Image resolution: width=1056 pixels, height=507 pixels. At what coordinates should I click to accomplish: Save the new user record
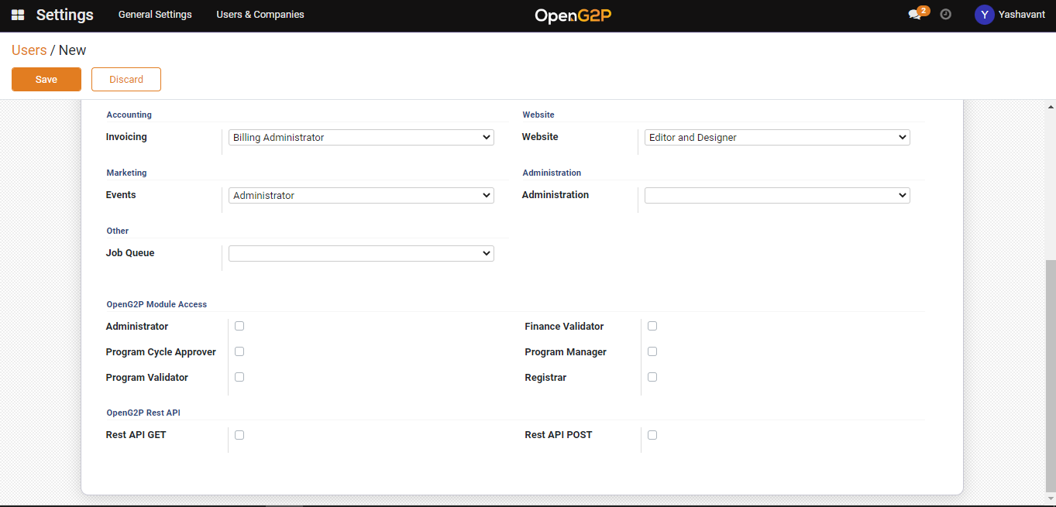[x=46, y=80]
